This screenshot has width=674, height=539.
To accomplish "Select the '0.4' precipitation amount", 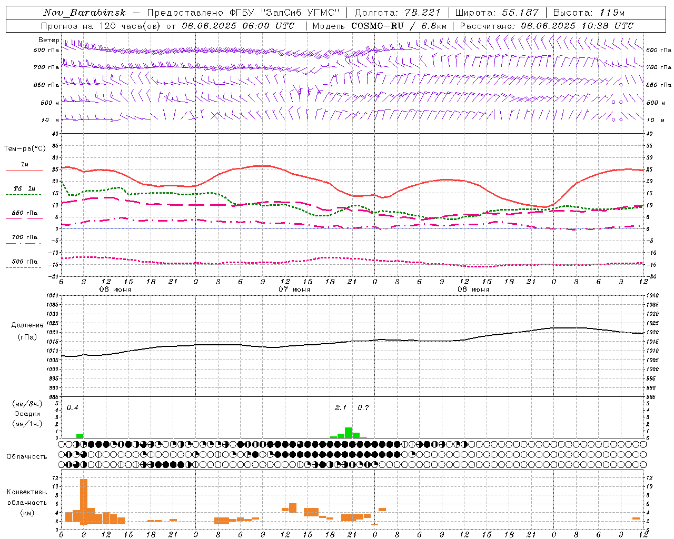I will pos(73,408).
